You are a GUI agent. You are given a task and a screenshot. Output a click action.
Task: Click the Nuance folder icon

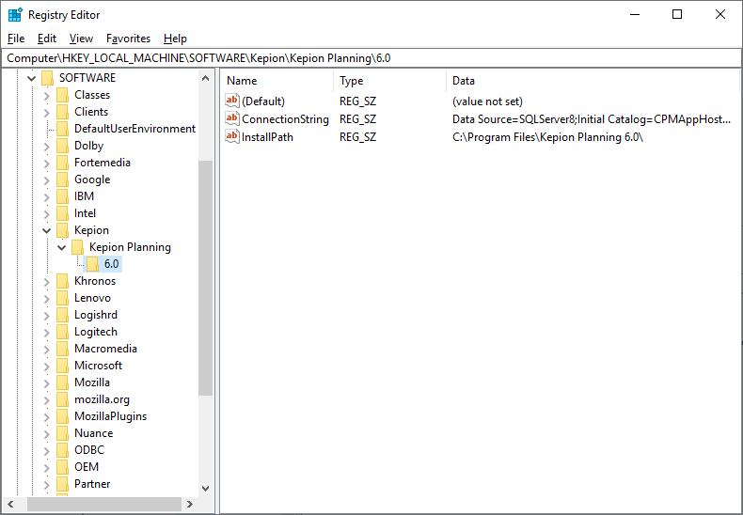(x=63, y=433)
